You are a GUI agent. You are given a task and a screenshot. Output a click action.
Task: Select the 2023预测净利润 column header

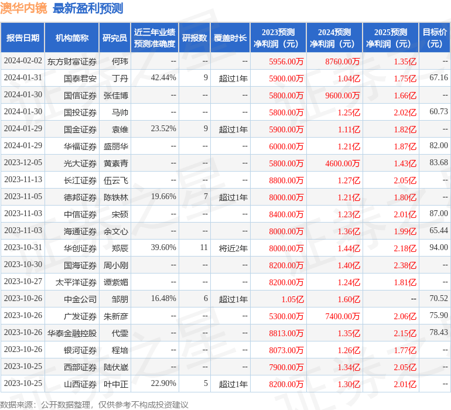coord(278,37)
